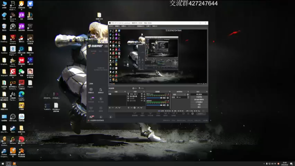The width and height of the screenshot is (295, 166).
Task: Open the 文件(F) menu in OBS
Action: pos(111,26)
